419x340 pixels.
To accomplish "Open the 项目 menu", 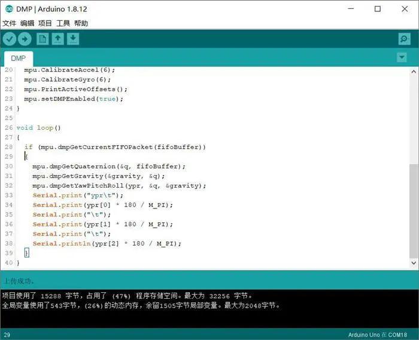I will click(x=45, y=23).
